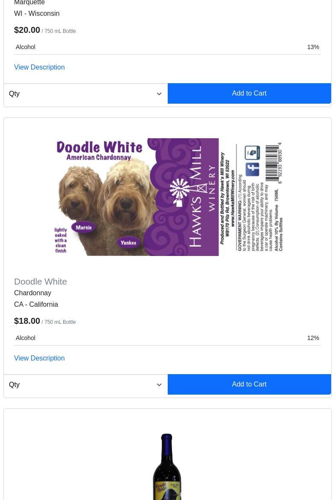Open the Doodle White product title
The image size is (335, 500).
click(x=41, y=282)
